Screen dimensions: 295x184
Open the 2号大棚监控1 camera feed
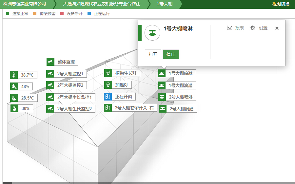click(50, 74)
